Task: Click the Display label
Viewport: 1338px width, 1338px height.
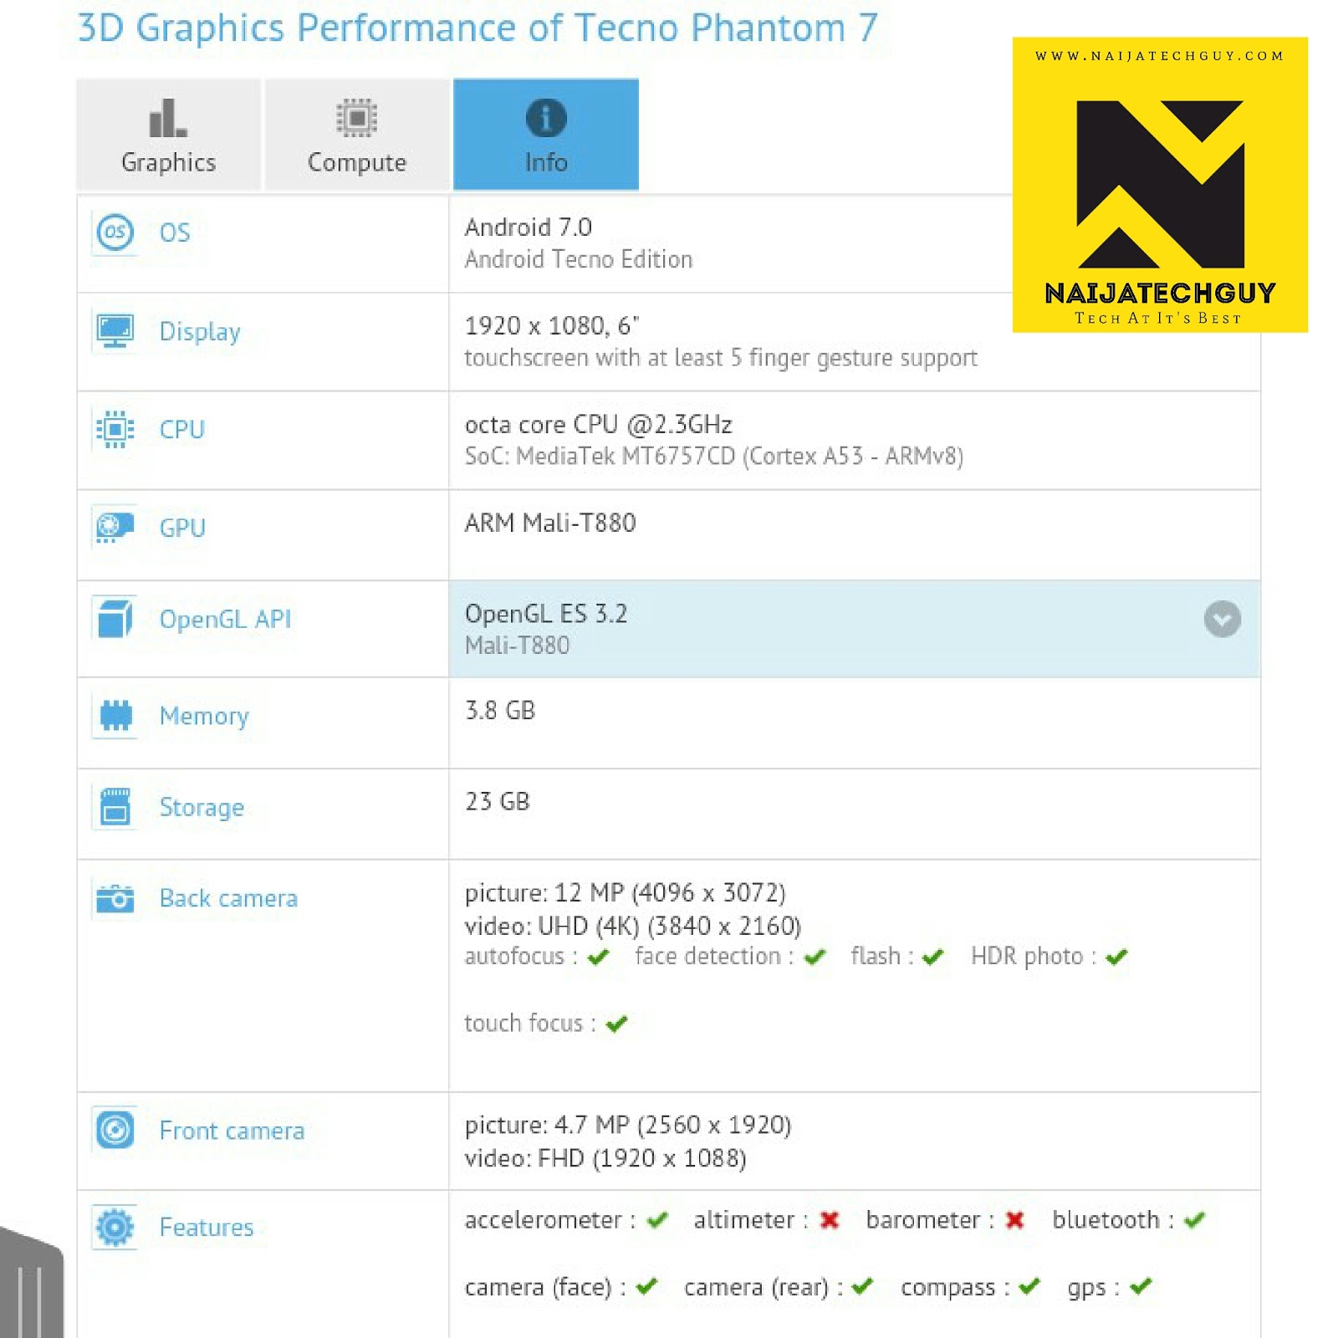Action: coord(200,332)
